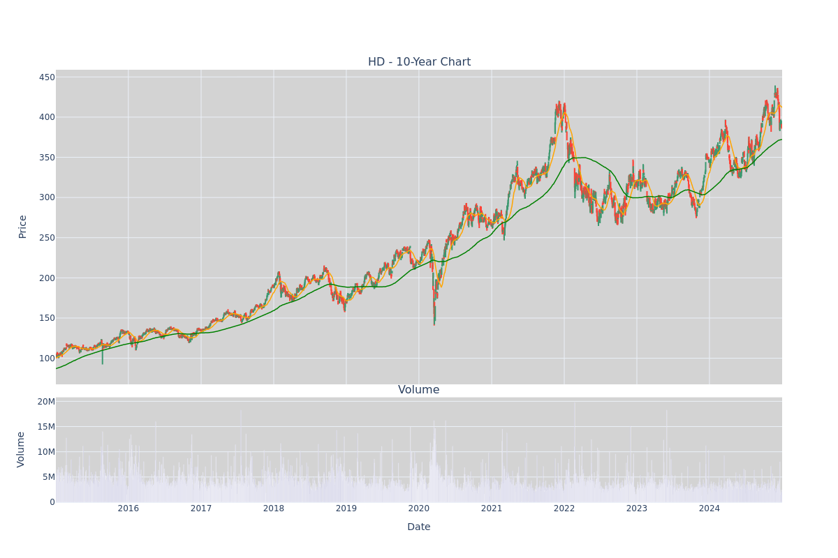Select the 300 price tick label
The image size is (838, 558).
46,197
